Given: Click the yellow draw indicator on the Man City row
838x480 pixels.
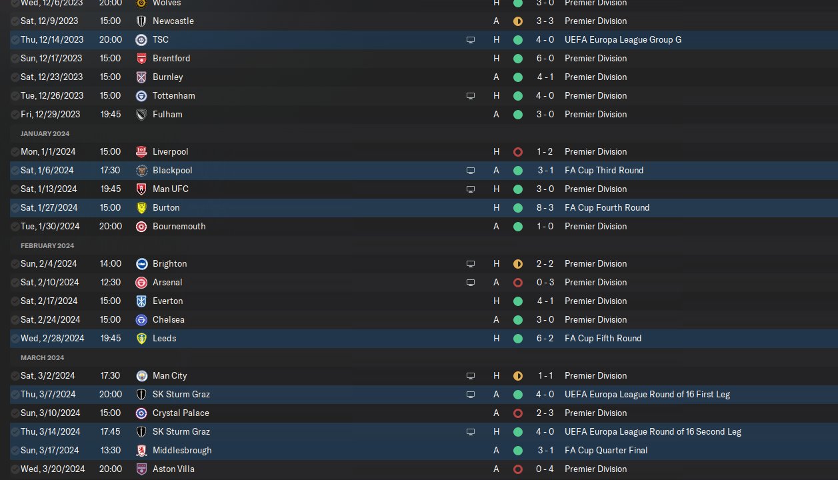Looking at the screenshot, I should pos(517,375).
